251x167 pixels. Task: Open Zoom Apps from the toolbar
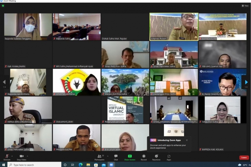(x=169, y=156)
